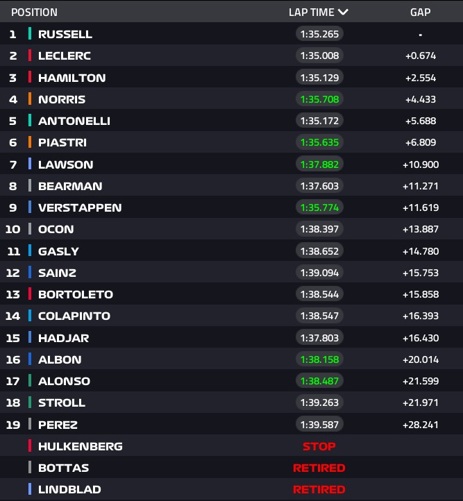Select Russell's teal team color bar

(30, 34)
